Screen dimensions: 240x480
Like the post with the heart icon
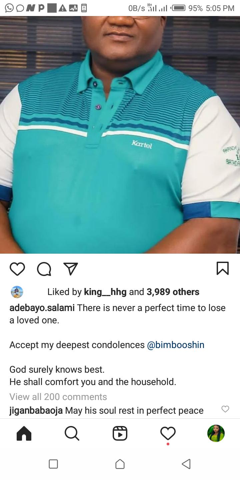tap(17, 269)
